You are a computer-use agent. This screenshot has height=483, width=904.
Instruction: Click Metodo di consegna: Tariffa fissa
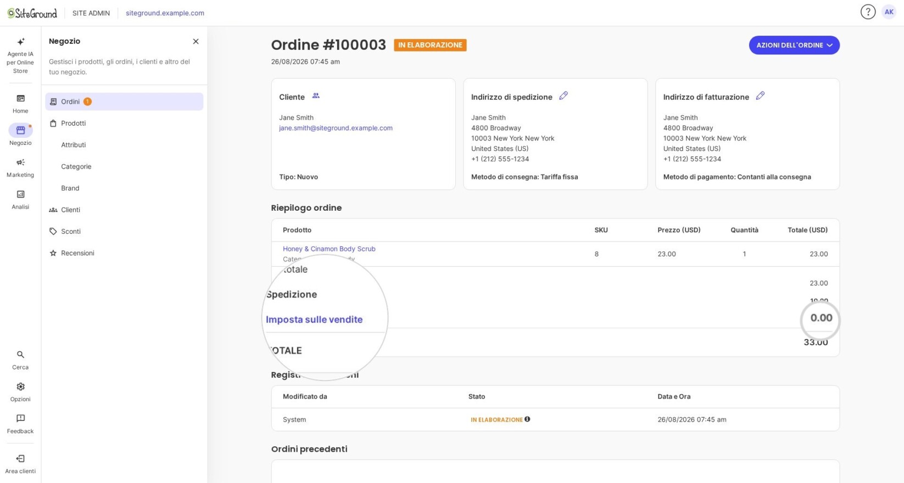coord(524,177)
